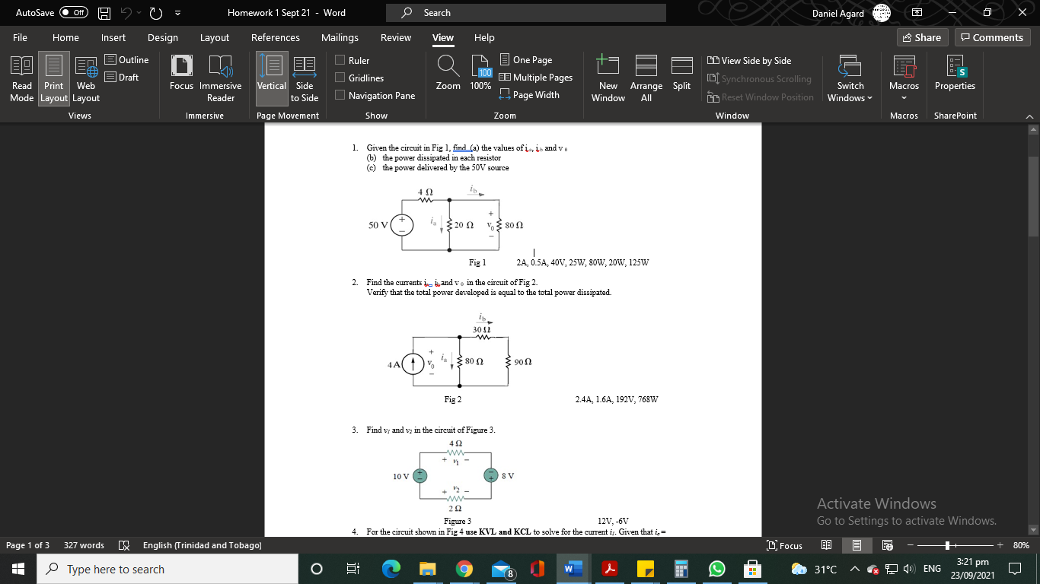1040x584 pixels.
Task: Click the Share button
Action: pyautogui.click(x=922, y=37)
